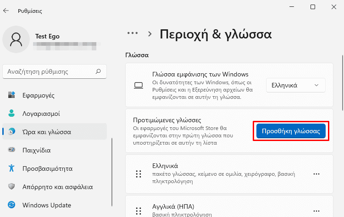Click the Windows Update sync icon
Screen dimensions: 344x217
(x=11, y=205)
